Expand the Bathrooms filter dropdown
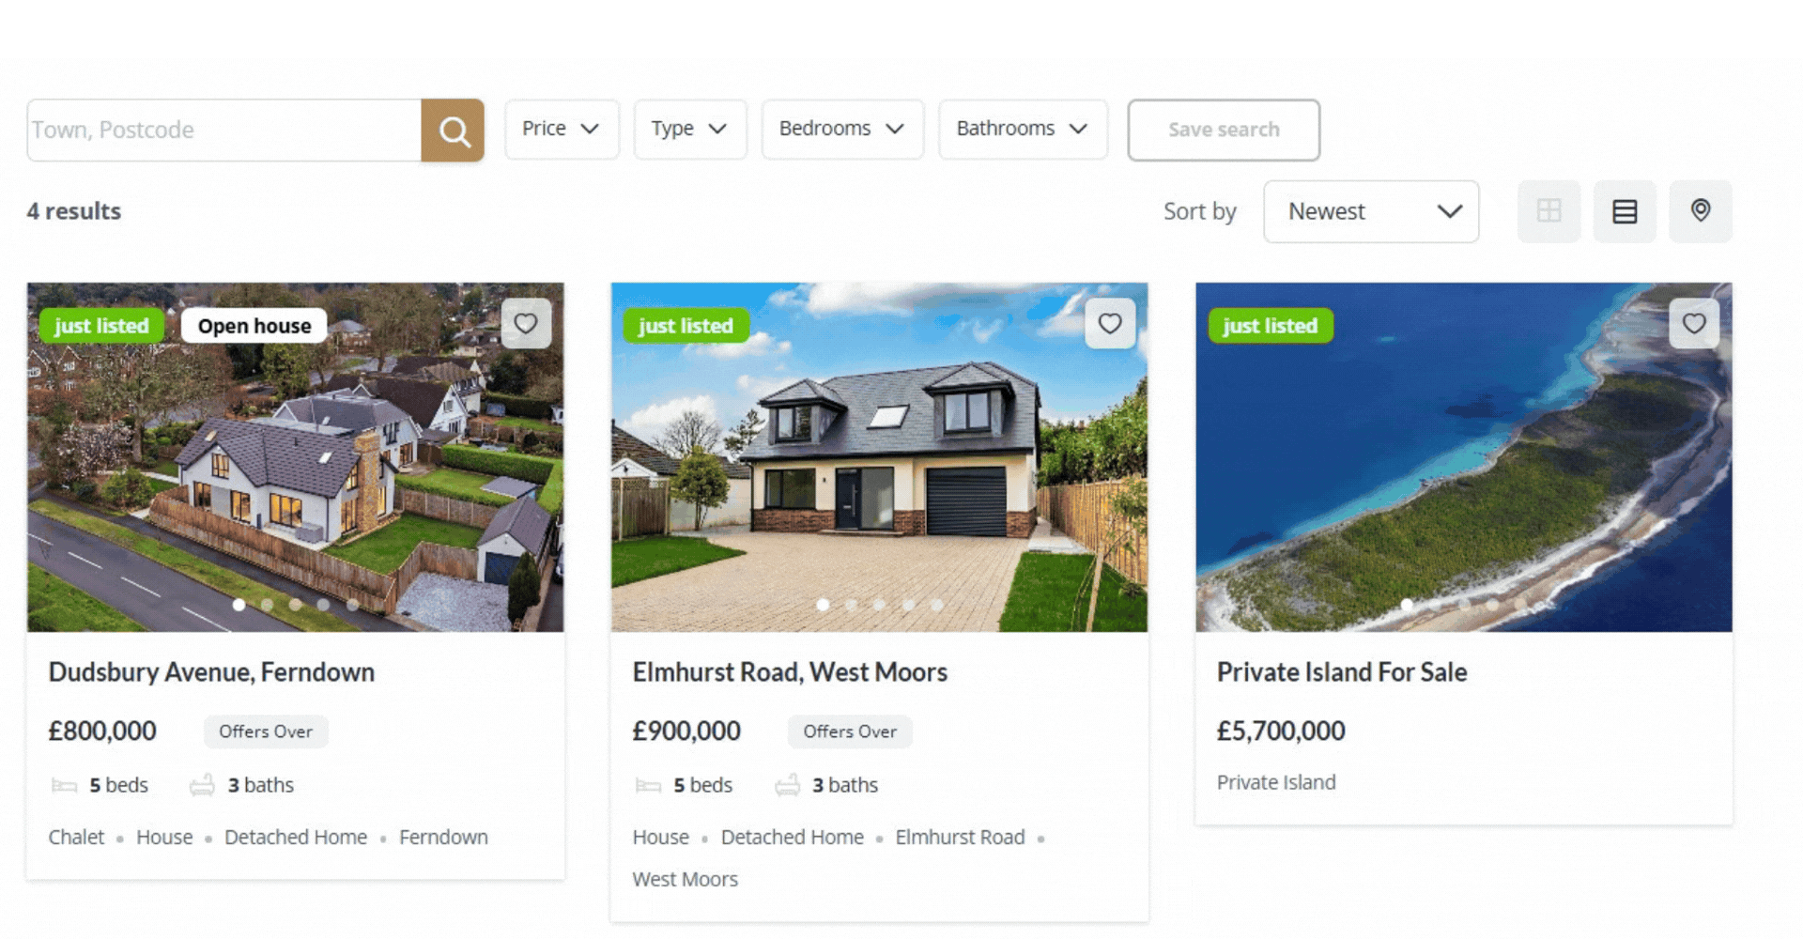Screen dimensions: 1803x939 tap(1023, 129)
